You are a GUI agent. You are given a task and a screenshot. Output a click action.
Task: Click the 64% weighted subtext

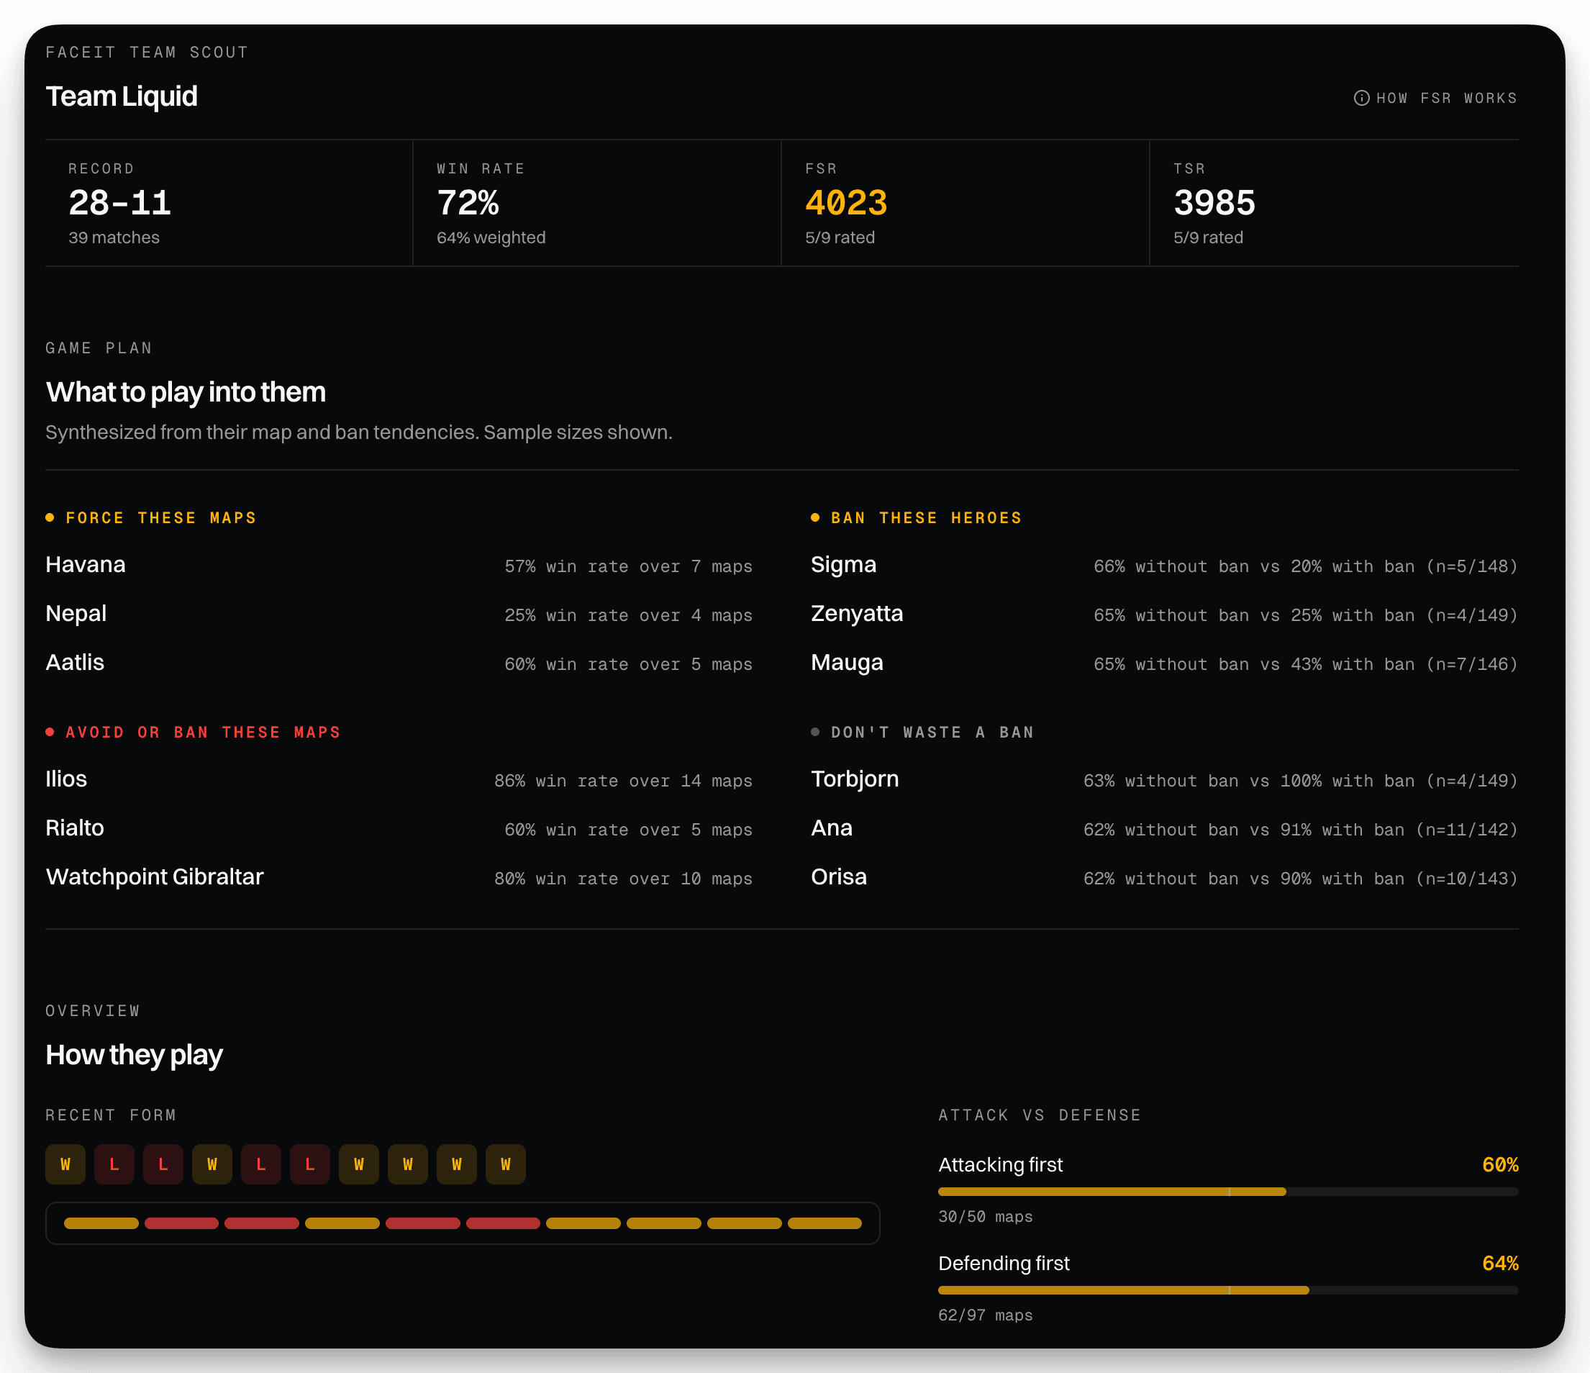[x=491, y=238]
